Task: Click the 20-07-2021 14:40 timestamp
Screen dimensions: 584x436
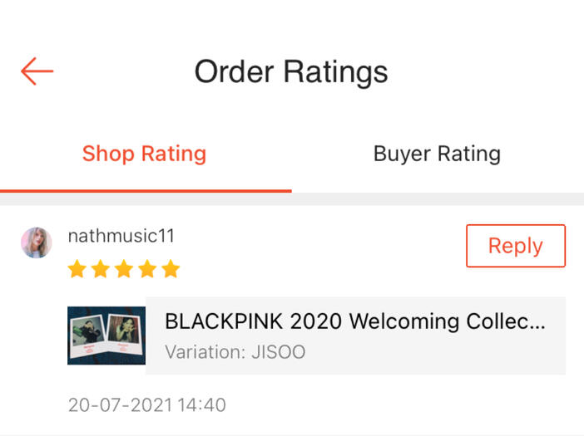Action: pos(146,405)
